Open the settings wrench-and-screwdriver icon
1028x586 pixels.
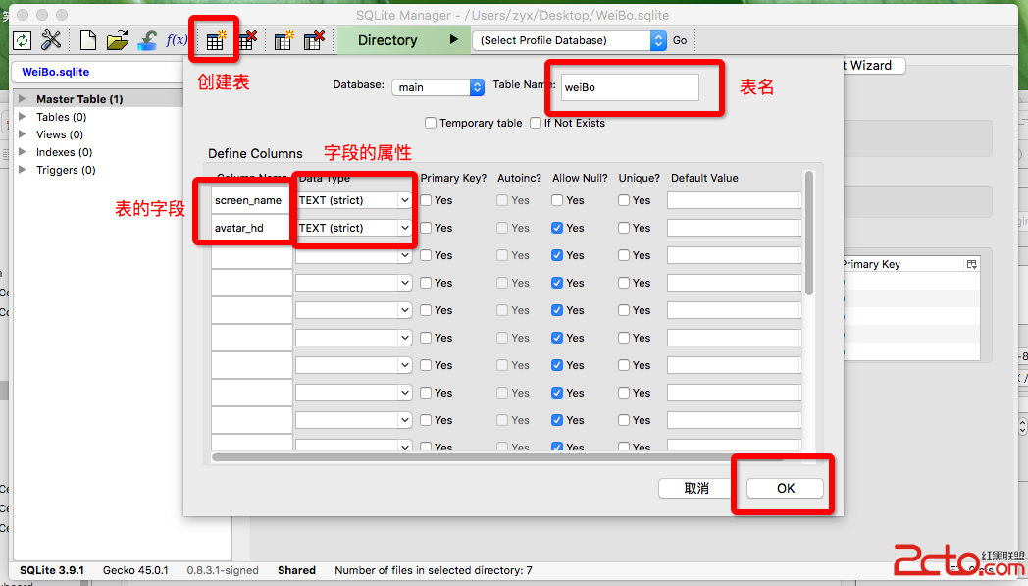[51, 40]
